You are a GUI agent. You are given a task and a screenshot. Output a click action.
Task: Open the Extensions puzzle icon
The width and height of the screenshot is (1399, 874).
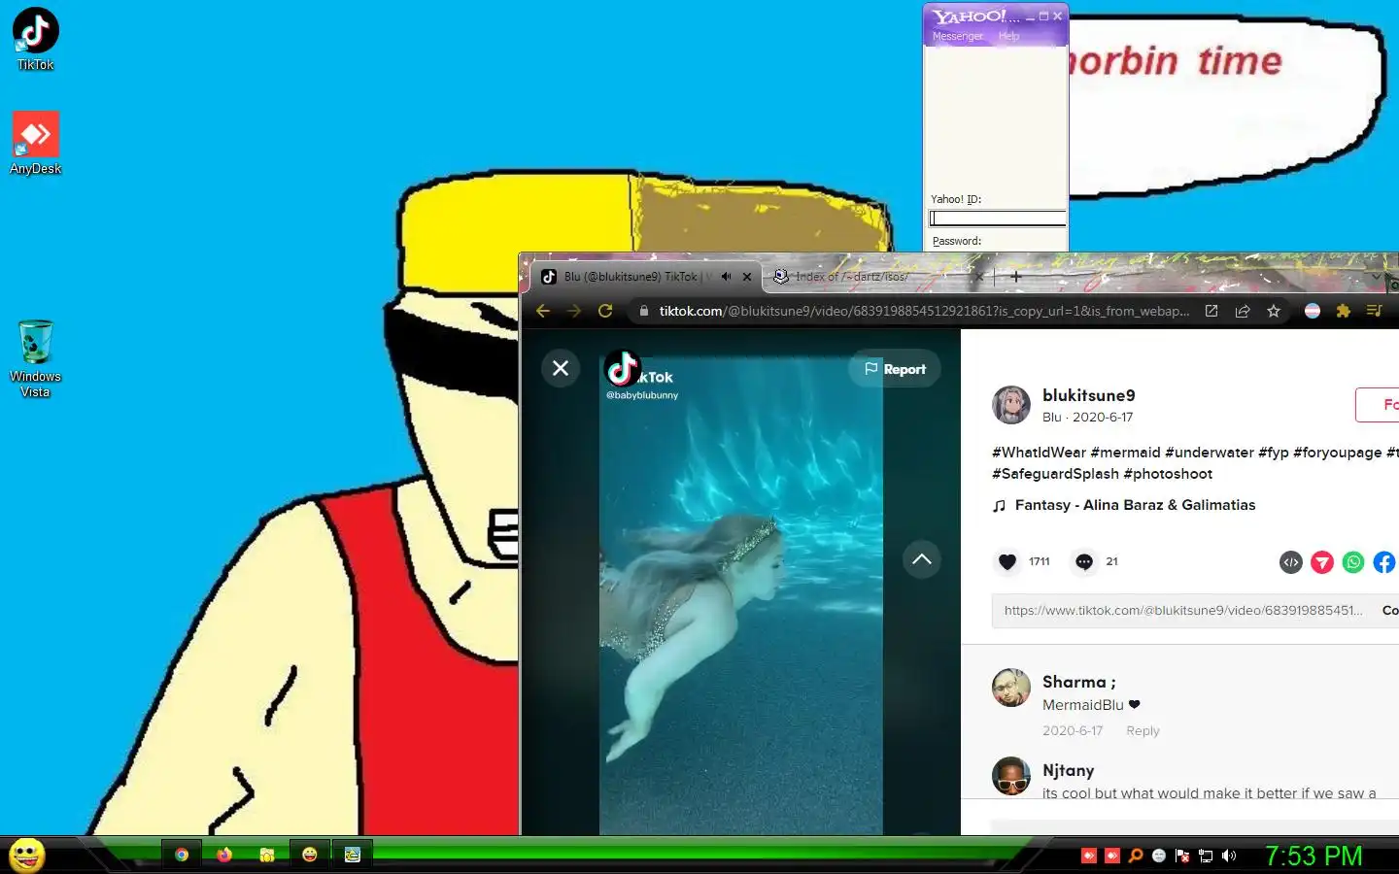pyautogui.click(x=1344, y=311)
